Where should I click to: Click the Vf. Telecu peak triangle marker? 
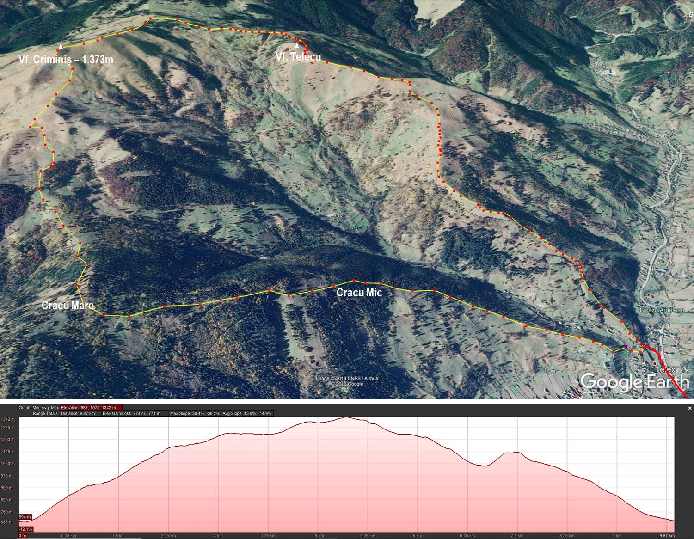click(297, 45)
